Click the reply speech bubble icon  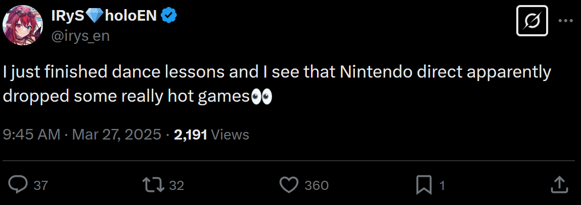pyautogui.click(x=18, y=185)
